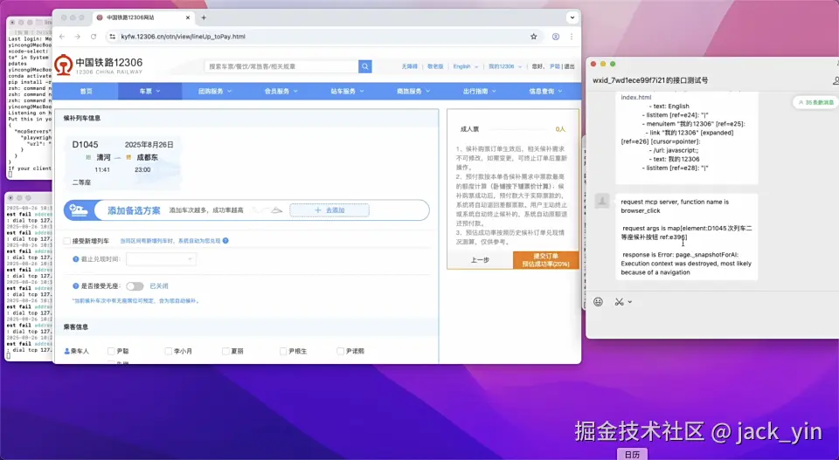Image resolution: width=839 pixels, height=460 pixels.
Task: Open the Chrome three-dot menu
Action: click(x=572, y=37)
